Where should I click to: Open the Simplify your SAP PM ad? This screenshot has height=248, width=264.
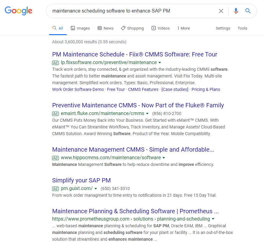point(81,180)
